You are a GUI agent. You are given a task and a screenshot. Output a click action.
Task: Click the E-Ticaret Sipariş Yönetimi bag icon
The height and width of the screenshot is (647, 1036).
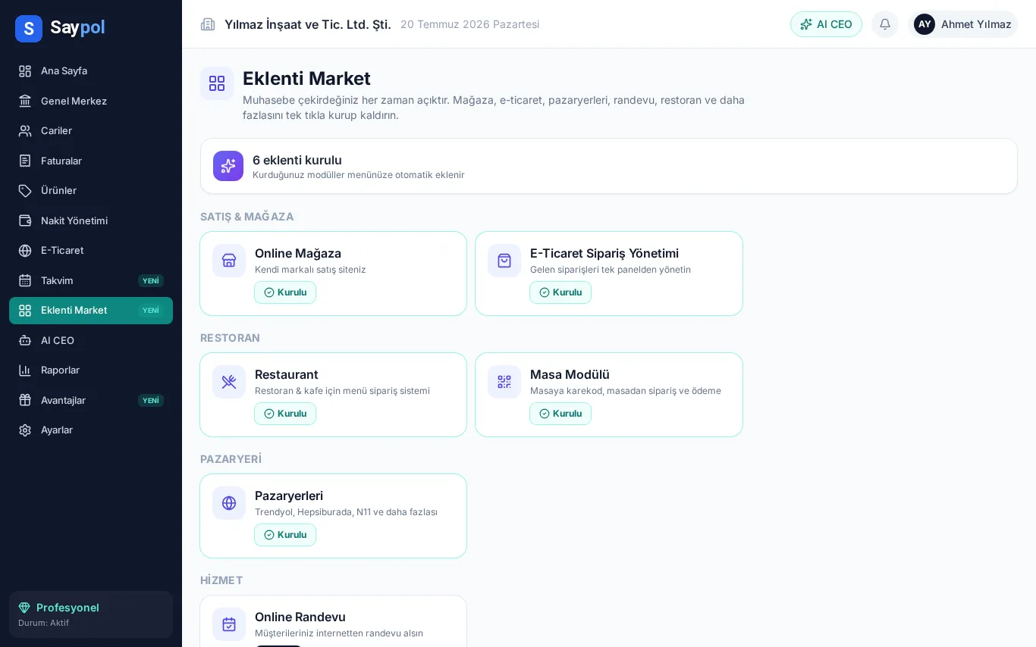(x=504, y=261)
